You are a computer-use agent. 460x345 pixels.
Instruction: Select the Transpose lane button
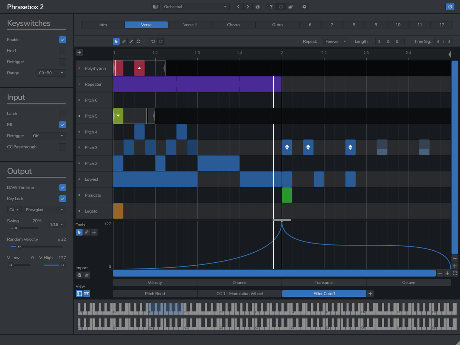(x=324, y=282)
